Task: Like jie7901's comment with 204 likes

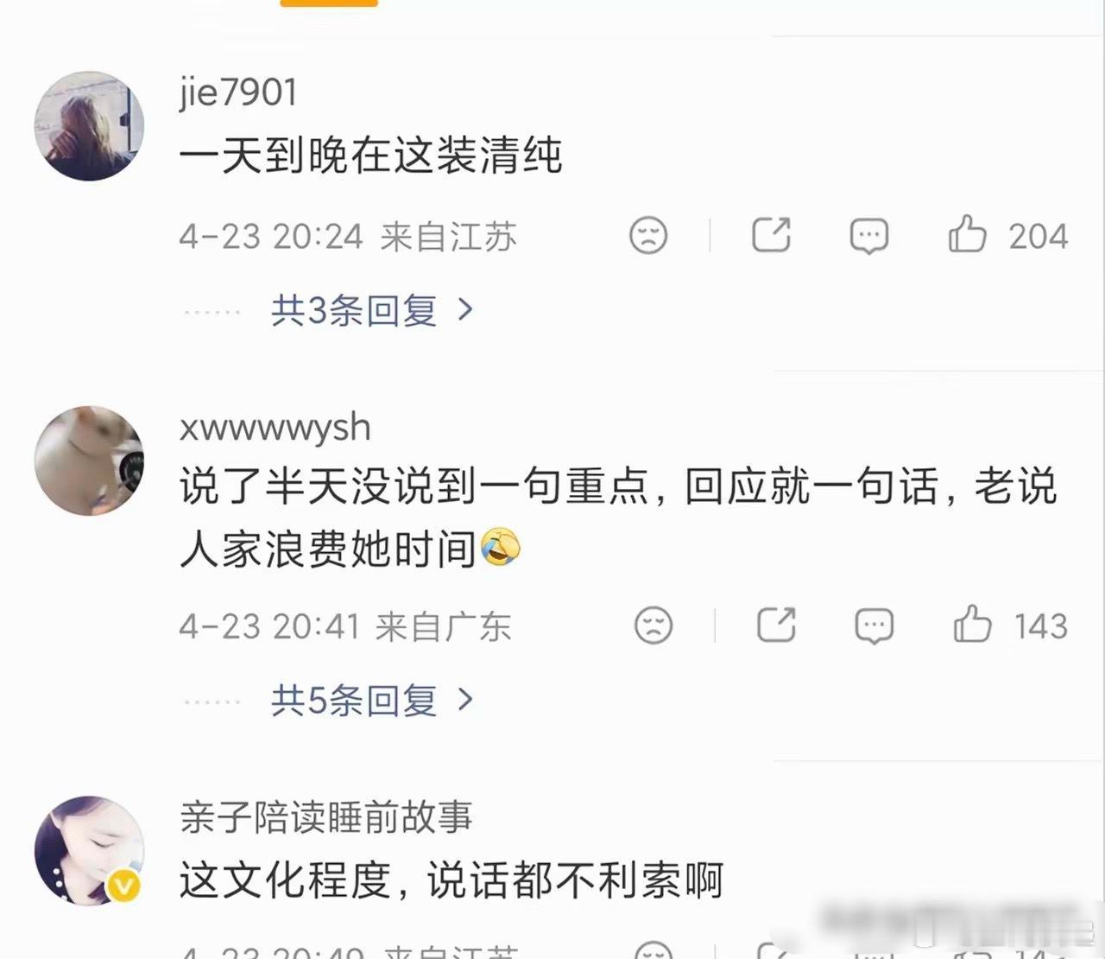Action: [x=967, y=234]
